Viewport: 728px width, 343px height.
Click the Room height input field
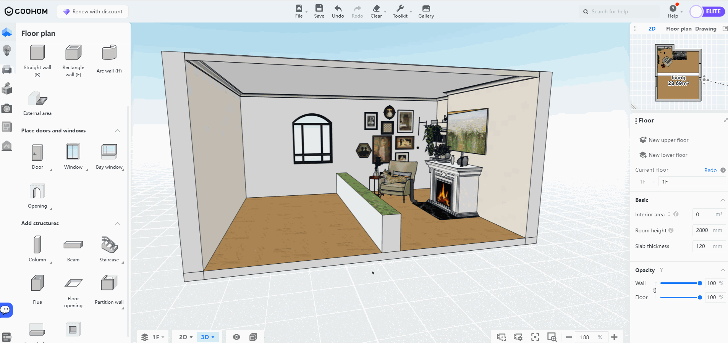click(703, 230)
